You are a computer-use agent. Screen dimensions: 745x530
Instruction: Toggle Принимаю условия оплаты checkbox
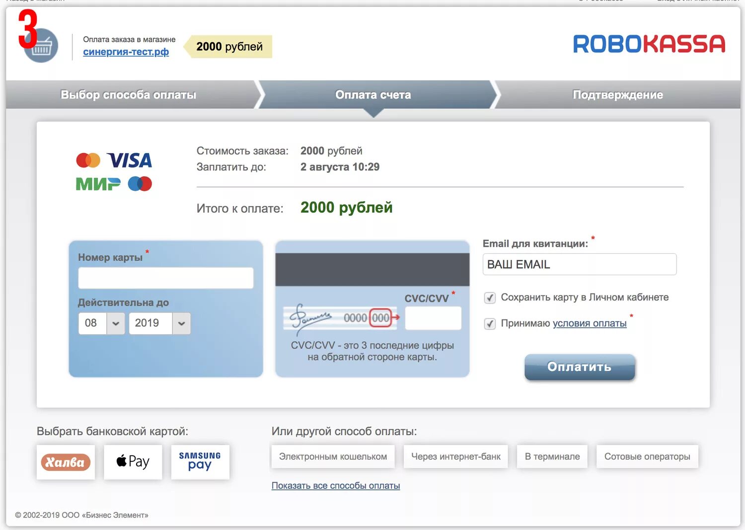[x=490, y=324]
